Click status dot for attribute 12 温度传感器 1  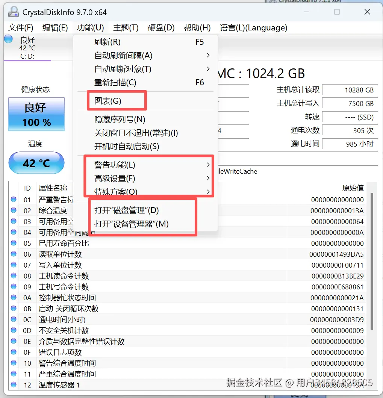tap(14, 384)
